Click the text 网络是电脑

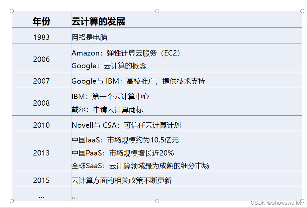pos(89,37)
